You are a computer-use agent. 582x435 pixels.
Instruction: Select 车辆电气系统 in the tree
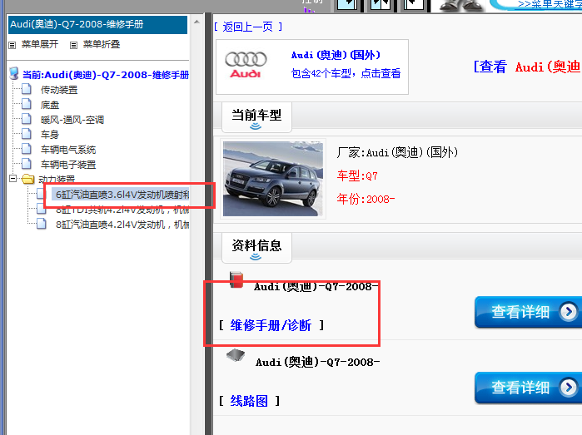[x=68, y=150]
